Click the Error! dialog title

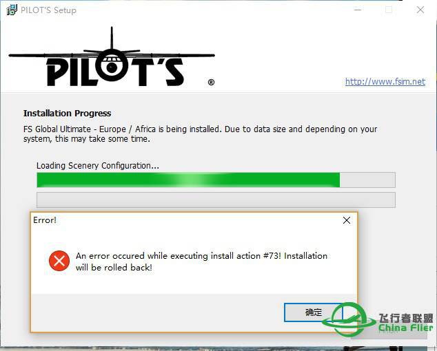45,220
